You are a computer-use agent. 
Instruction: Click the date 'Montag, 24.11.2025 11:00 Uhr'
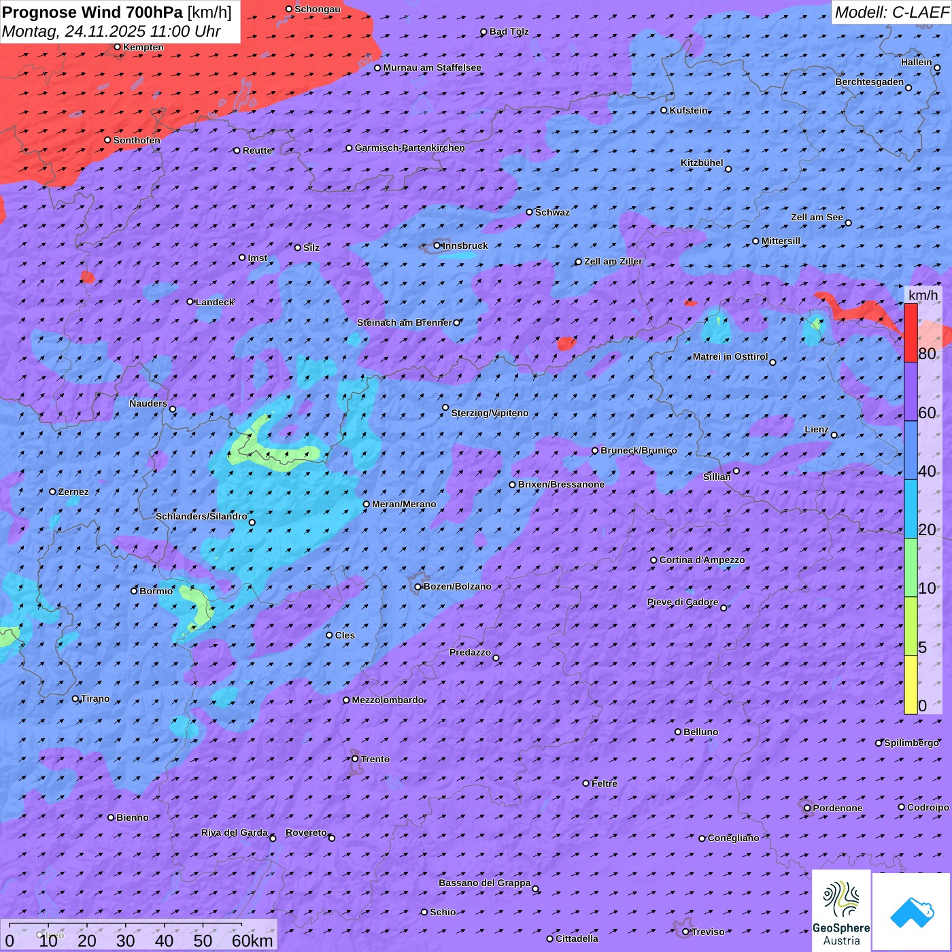click(112, 31)
